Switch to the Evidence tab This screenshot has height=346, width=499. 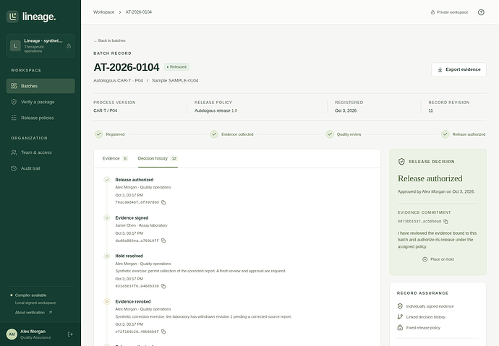click(115, 158)
